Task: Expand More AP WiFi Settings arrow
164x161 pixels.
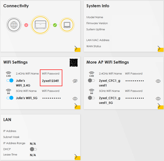Action: click(159, 106)
